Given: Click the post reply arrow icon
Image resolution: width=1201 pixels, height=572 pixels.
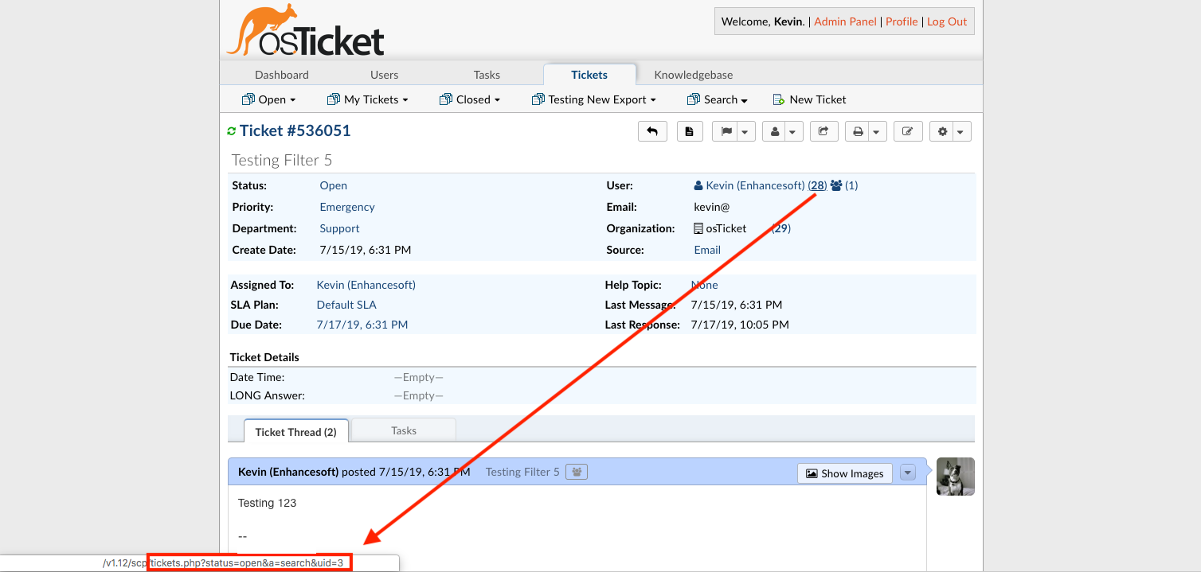Looking at the screenshot, I should click(x=652, y=130).
